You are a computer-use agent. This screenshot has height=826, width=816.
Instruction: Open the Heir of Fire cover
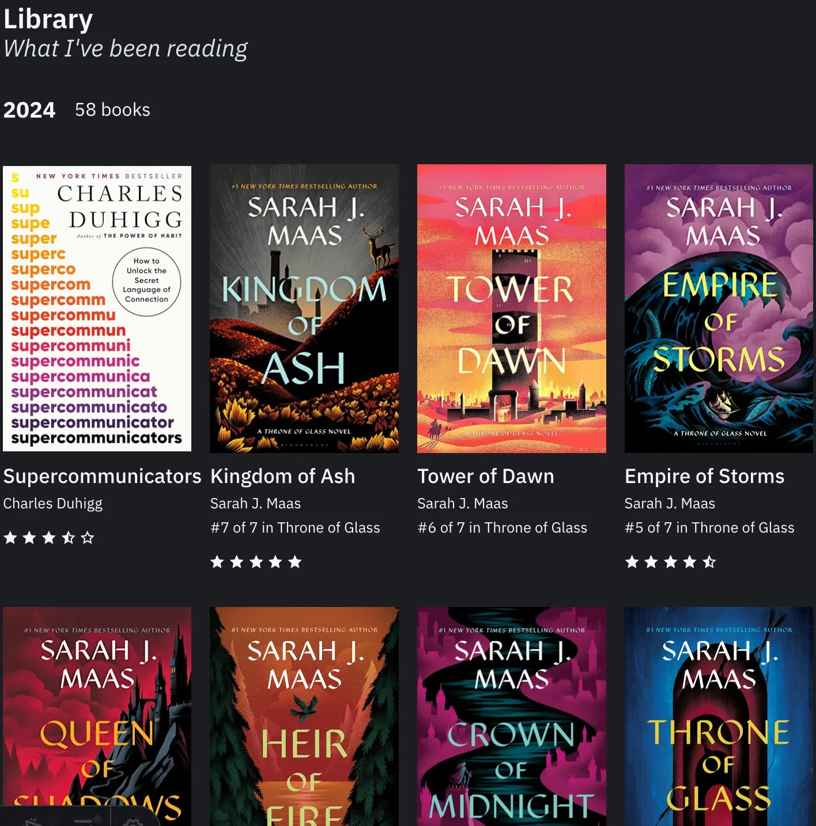(x=304, y=716)
